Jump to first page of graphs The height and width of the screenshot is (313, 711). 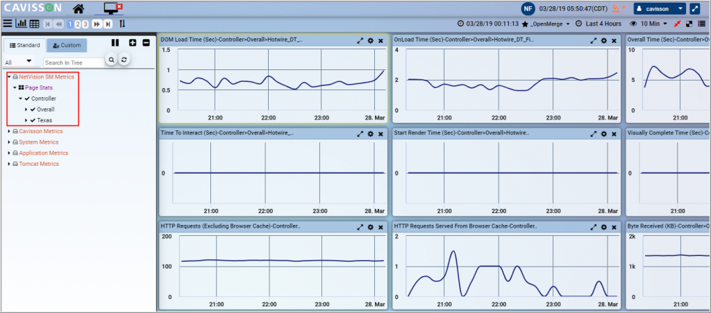point(48,24)
